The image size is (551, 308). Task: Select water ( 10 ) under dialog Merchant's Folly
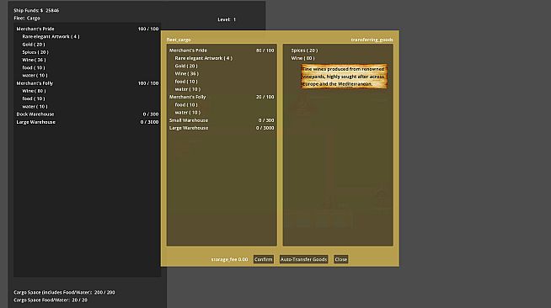(x=188, y=112)
